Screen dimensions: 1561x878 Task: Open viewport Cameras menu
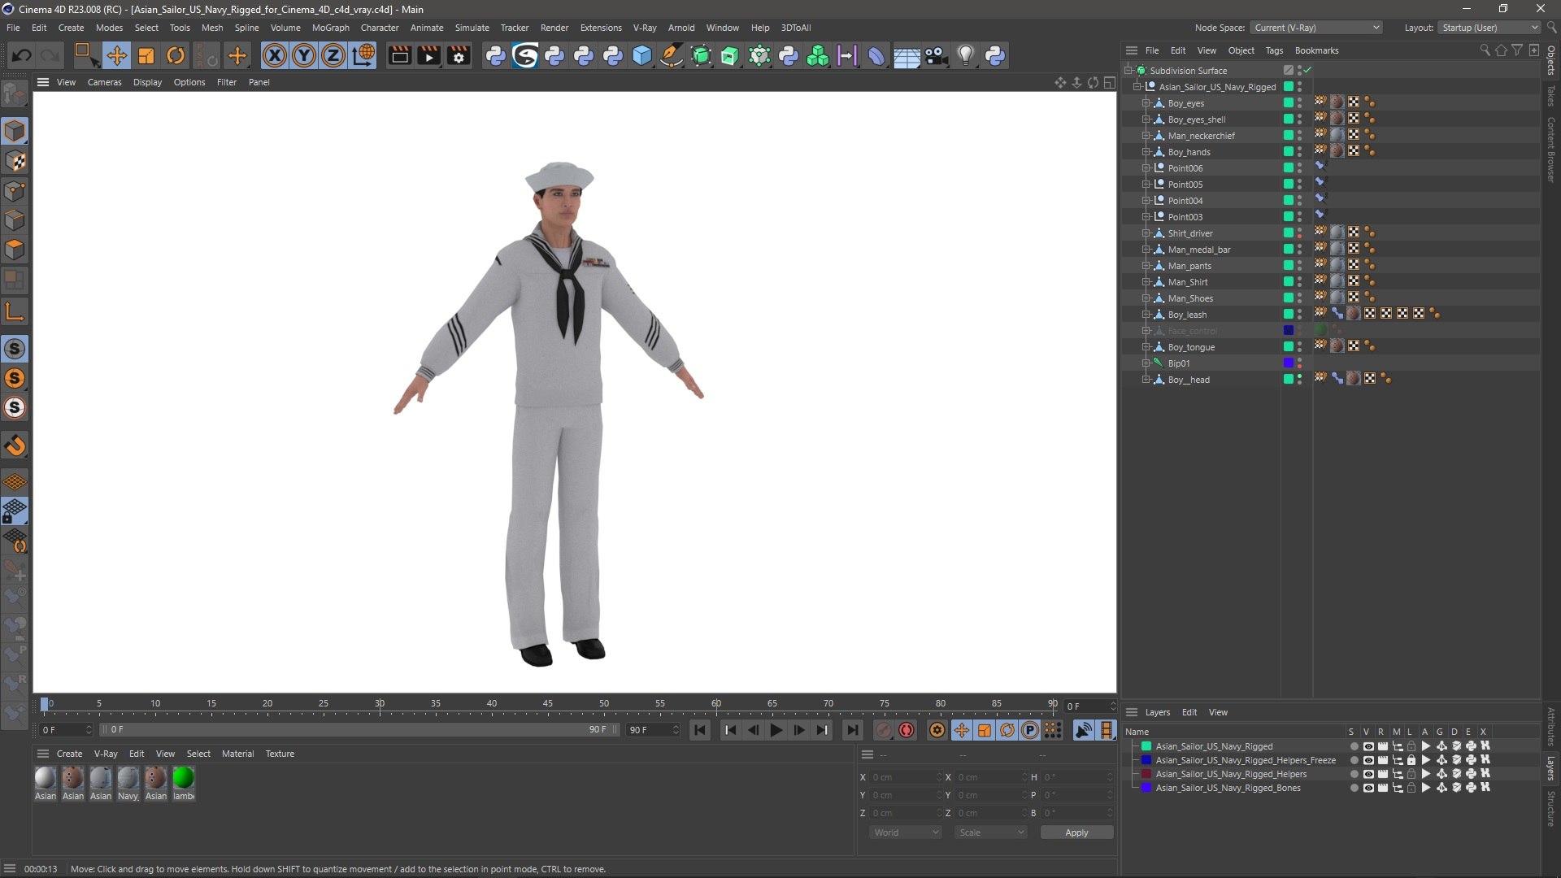coord(104,82)
